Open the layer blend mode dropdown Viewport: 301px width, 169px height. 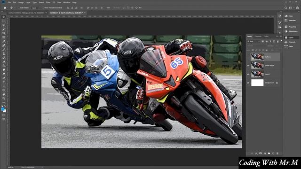[x=257, y=46]
